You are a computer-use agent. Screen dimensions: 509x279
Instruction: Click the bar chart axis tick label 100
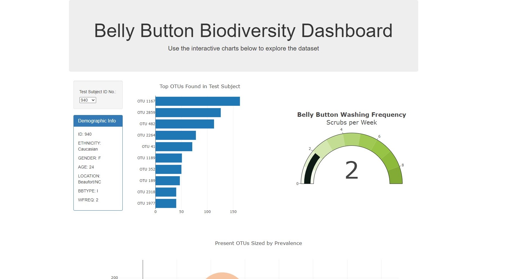point(207,212)
